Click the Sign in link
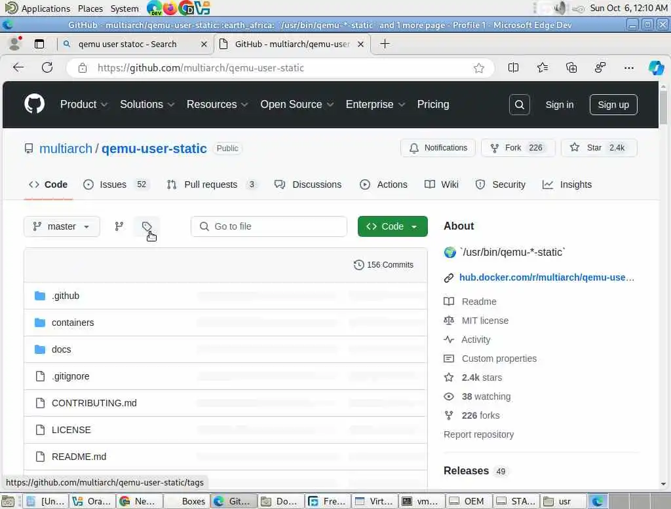Screen dimensions: 671x509 (x=560, y=105)
